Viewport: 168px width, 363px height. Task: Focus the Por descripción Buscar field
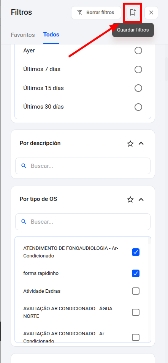point(83,166)
